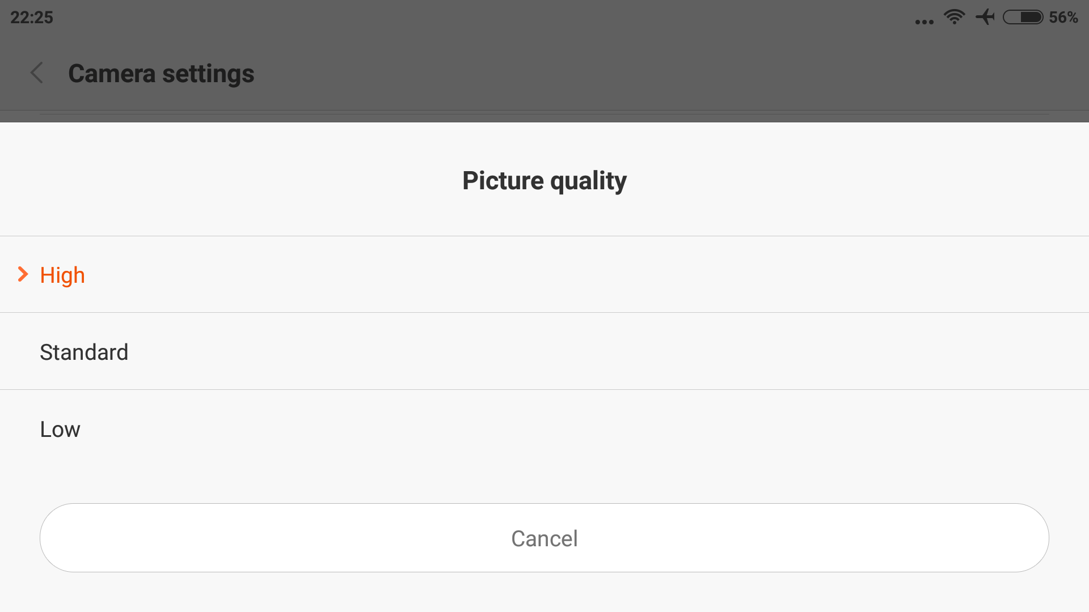Screen dimensions: 1089x612
Task: Tap the Wi-Fi status icon
Action: [x=955, y=17]
